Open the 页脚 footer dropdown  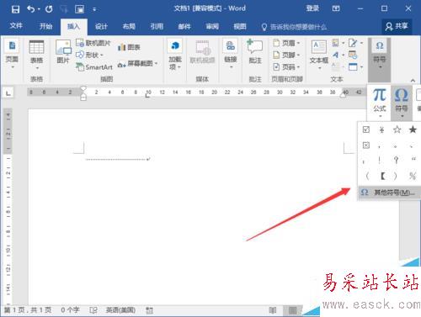click(286, 55)
